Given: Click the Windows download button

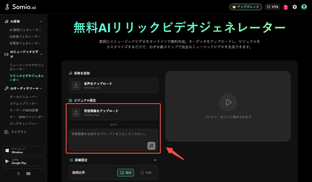Looking at the screenshot, I should [x=23, y=151].
